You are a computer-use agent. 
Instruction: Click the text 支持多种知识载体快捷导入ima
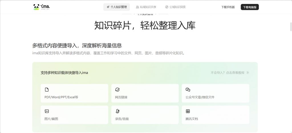pyautogui.click(x=64, y=73)
